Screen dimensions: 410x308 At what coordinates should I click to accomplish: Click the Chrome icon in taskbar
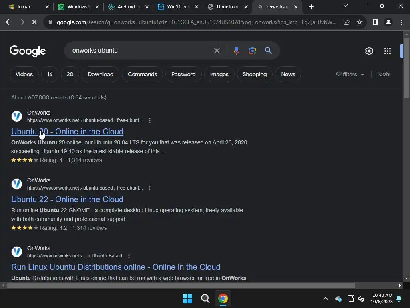pyautogui.click(x=223, y=298)
